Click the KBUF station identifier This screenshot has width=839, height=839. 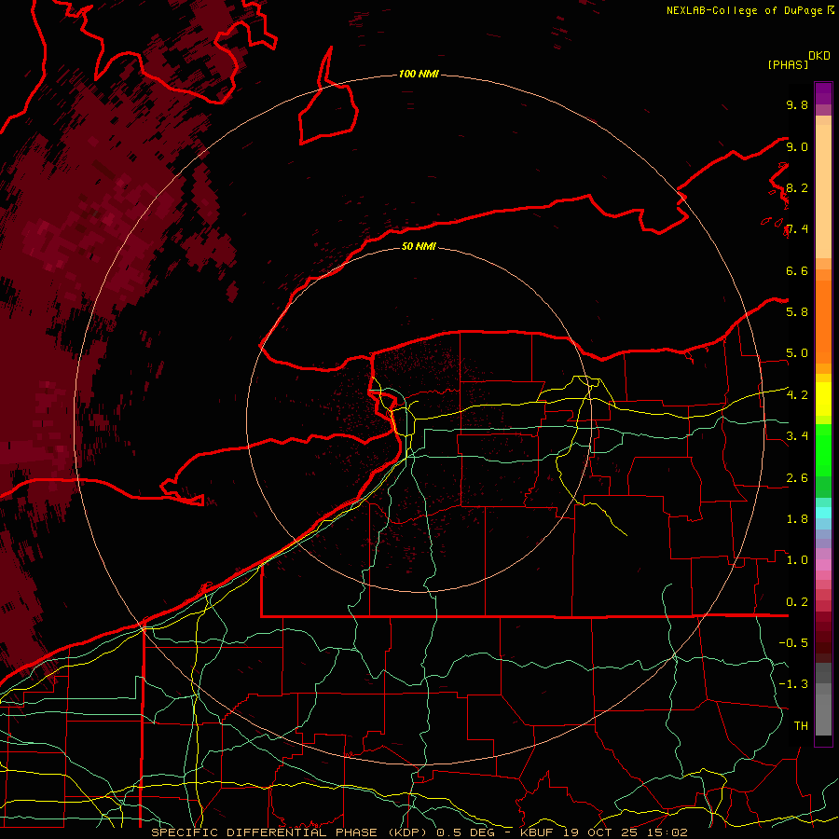(x=537, y=832)
